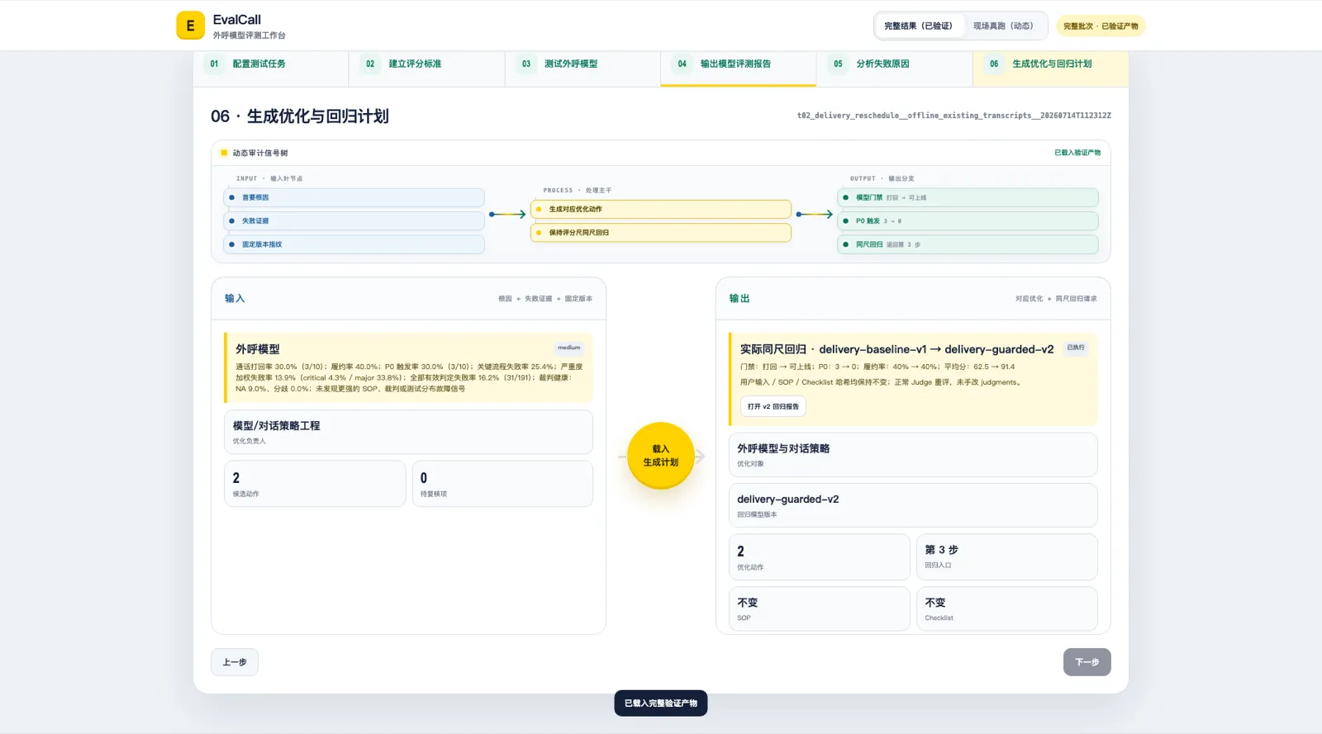The width and height of the screenshot is (1322, 734).
Task: Click the EvalCall yellow E logo
Action: [x=190, y=26]
